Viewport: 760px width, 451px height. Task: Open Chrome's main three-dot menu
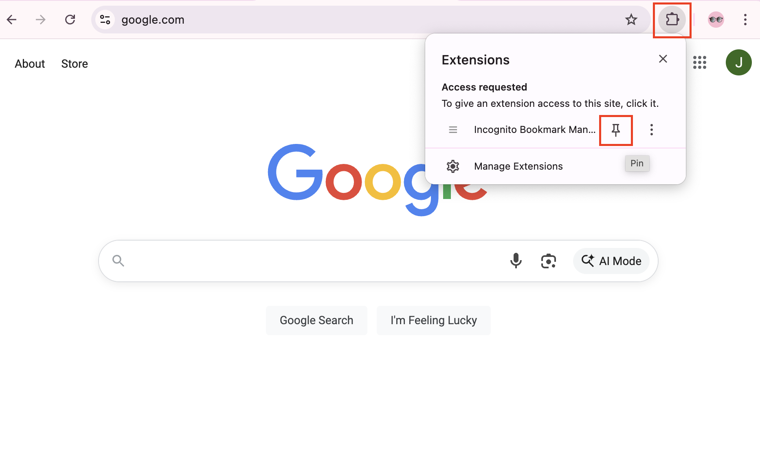pos(746,19)
